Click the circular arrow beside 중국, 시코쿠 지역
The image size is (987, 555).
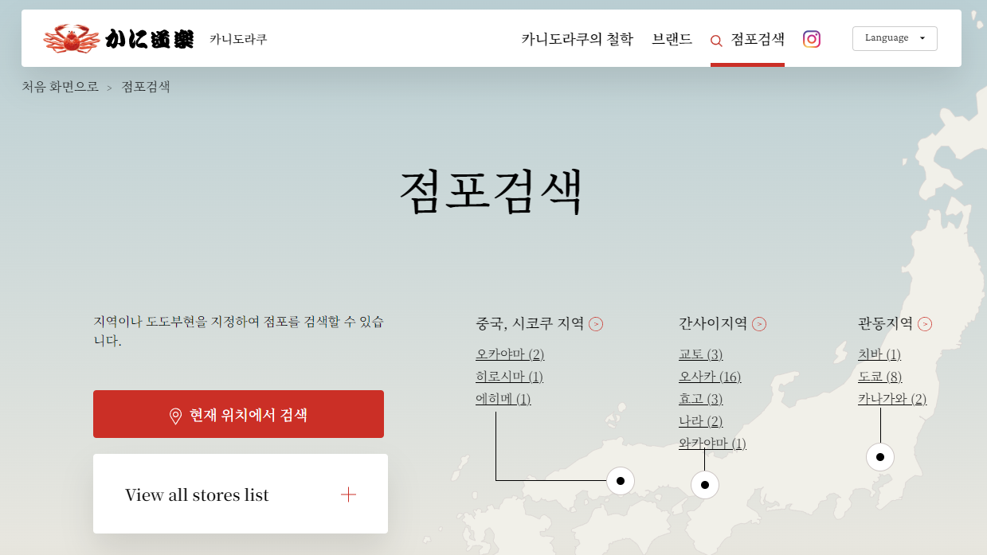tap(597, 323)
